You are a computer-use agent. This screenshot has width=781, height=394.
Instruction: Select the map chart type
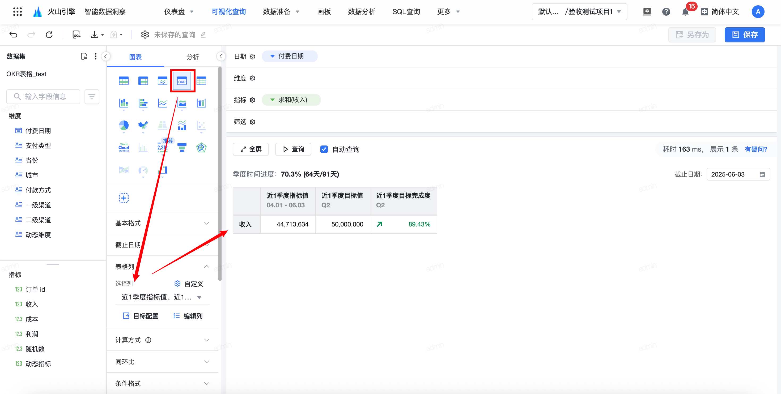click(x=143, y=126)
